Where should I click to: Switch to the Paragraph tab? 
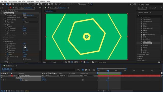click(153, 8)
